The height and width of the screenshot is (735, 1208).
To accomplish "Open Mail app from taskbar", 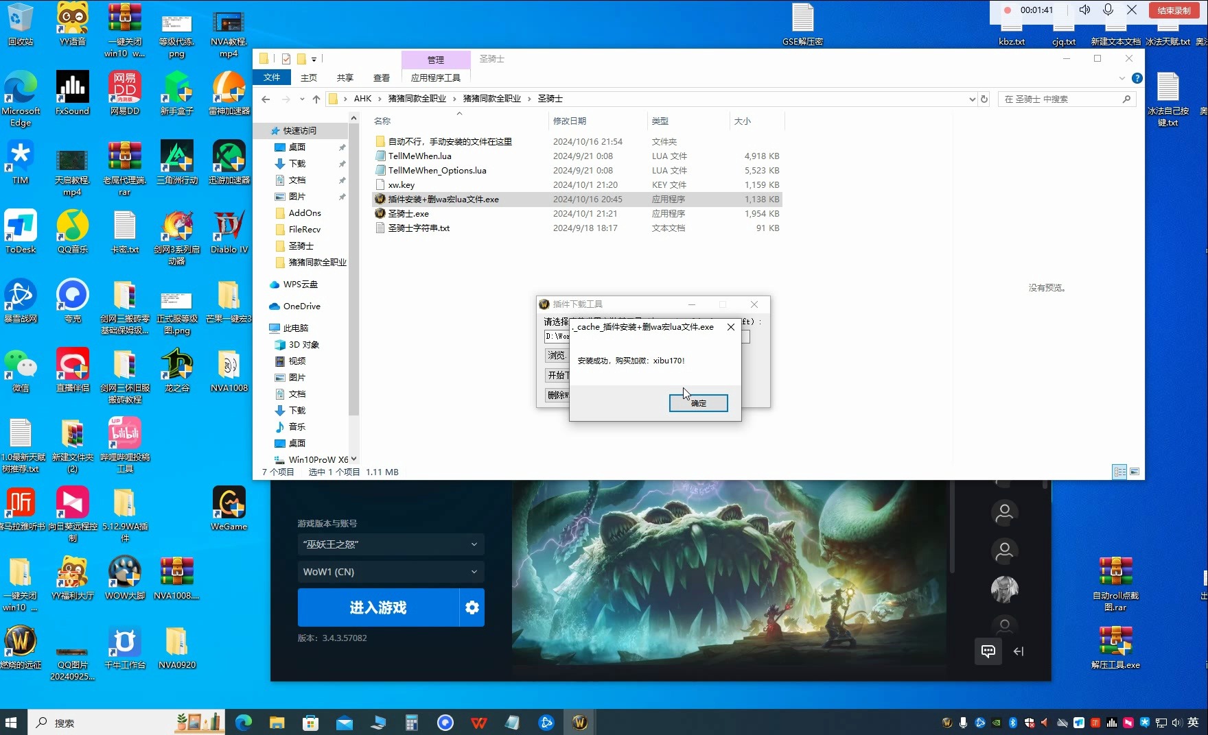I will (x=344, y=723).
